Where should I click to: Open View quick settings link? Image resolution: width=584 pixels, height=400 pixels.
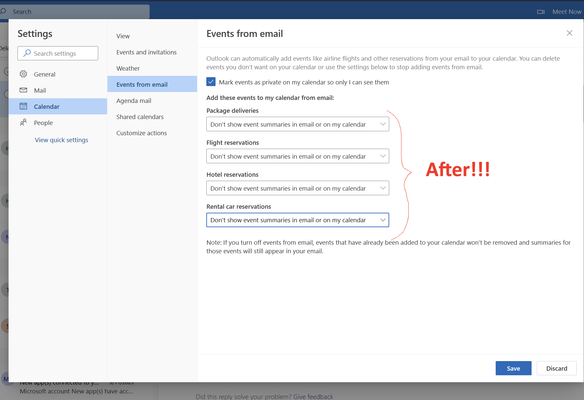(62, 140)
